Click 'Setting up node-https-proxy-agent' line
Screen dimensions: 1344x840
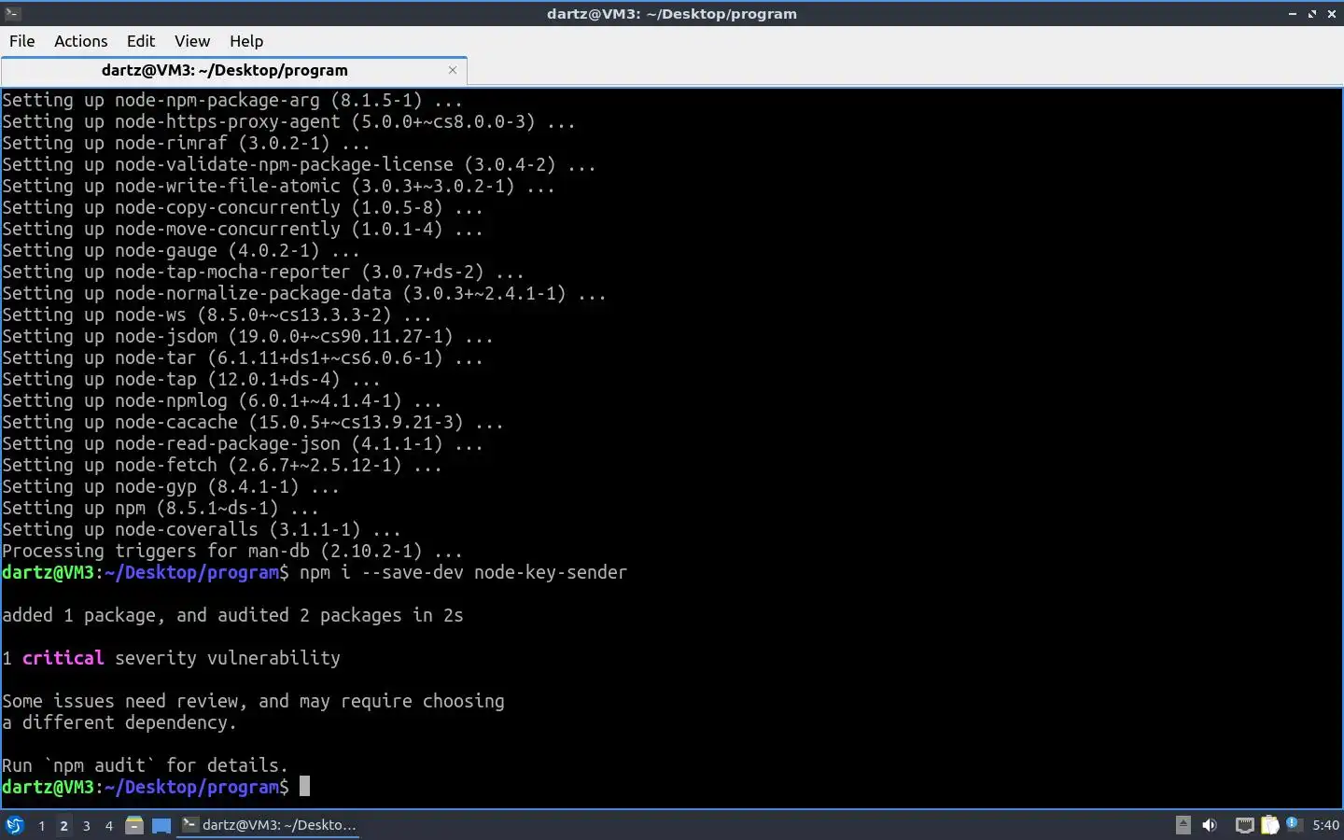pyautogui.click(x=288, y=121)
